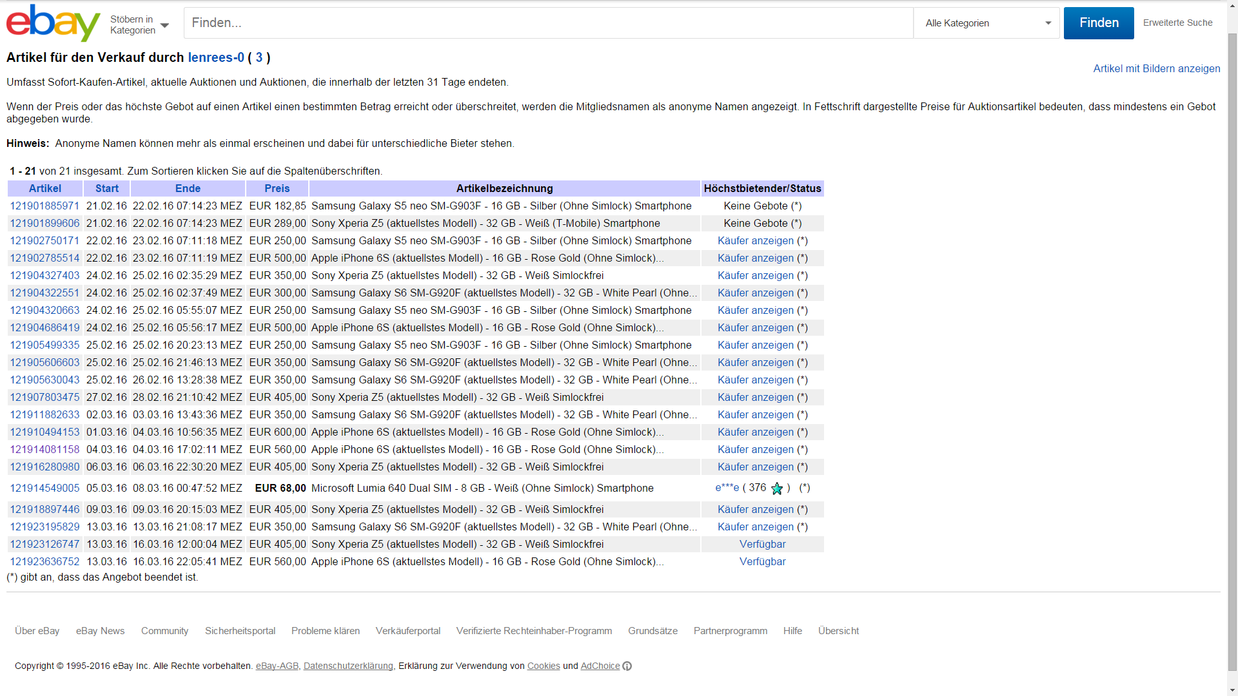Click Verfügbar for item 121923126747
The width and height of the screenshot is (1238, 696).
(763, 544)
